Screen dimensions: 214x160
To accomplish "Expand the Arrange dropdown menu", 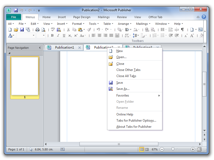I will [125, 24].
